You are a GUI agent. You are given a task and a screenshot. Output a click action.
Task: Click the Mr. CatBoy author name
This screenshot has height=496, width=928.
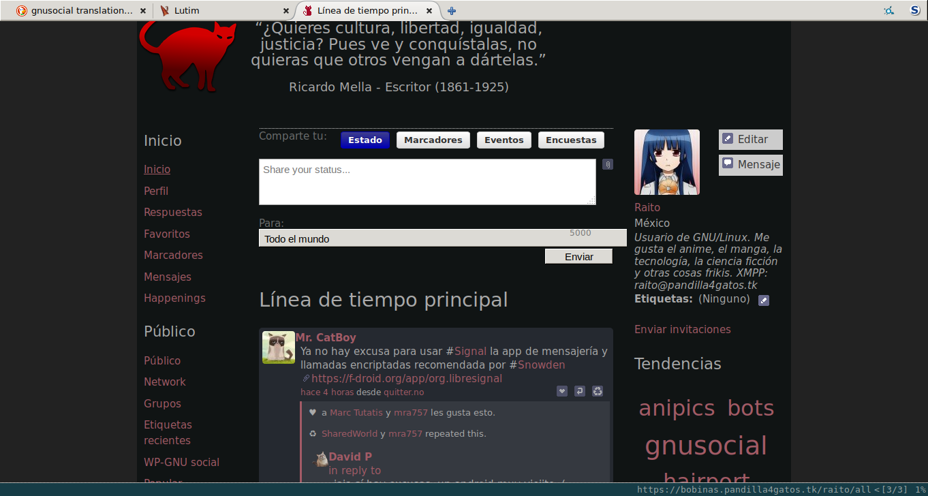pyautogui.click(x=326, y=337)
